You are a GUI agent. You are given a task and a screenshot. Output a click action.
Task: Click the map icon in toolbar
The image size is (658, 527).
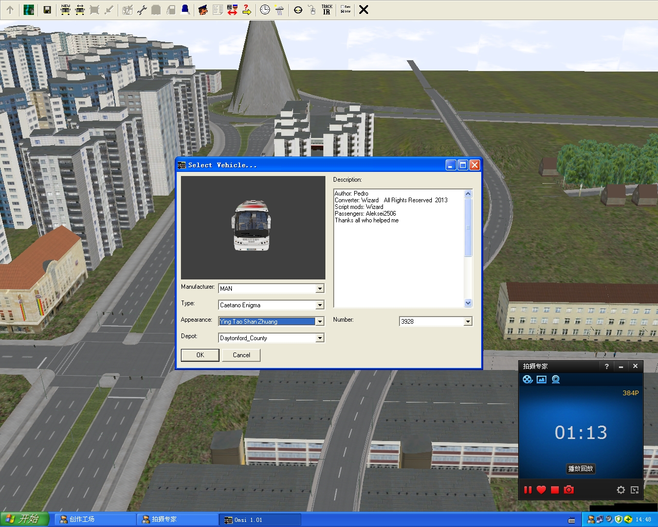(29, 10)
